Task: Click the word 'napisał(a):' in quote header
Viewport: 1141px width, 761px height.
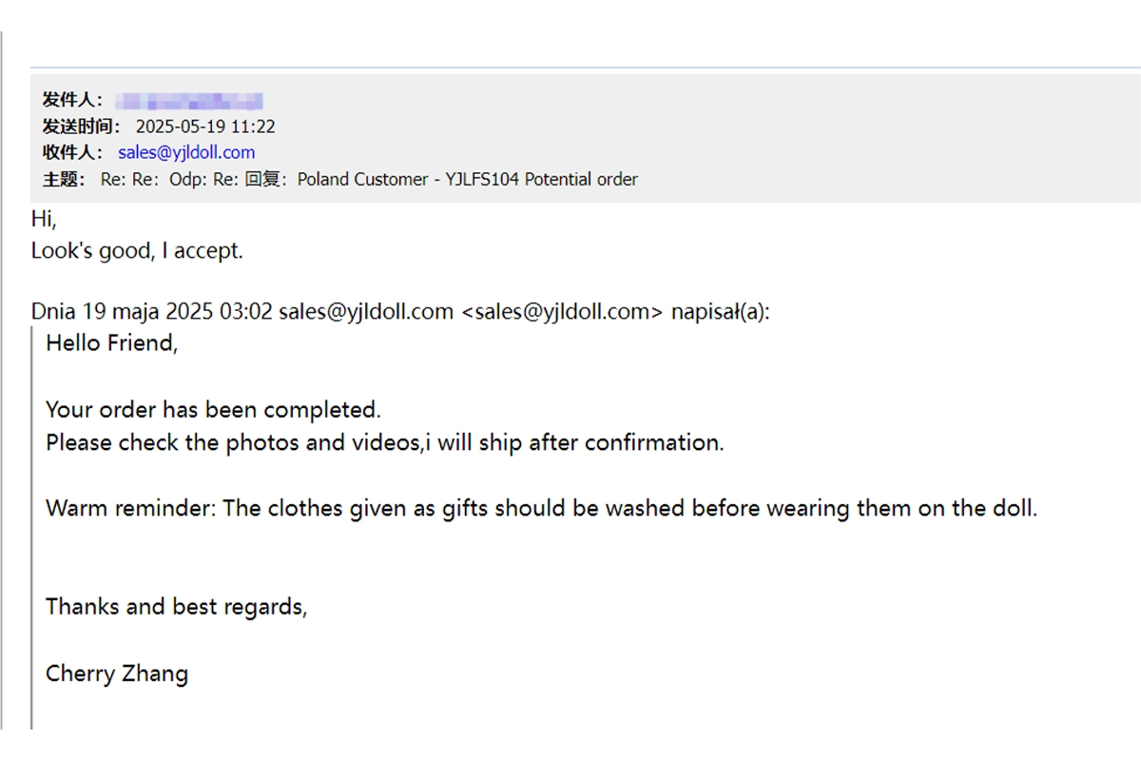Action: pos(719,311)
